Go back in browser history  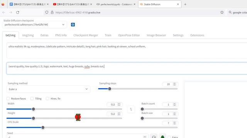point(4,12)
